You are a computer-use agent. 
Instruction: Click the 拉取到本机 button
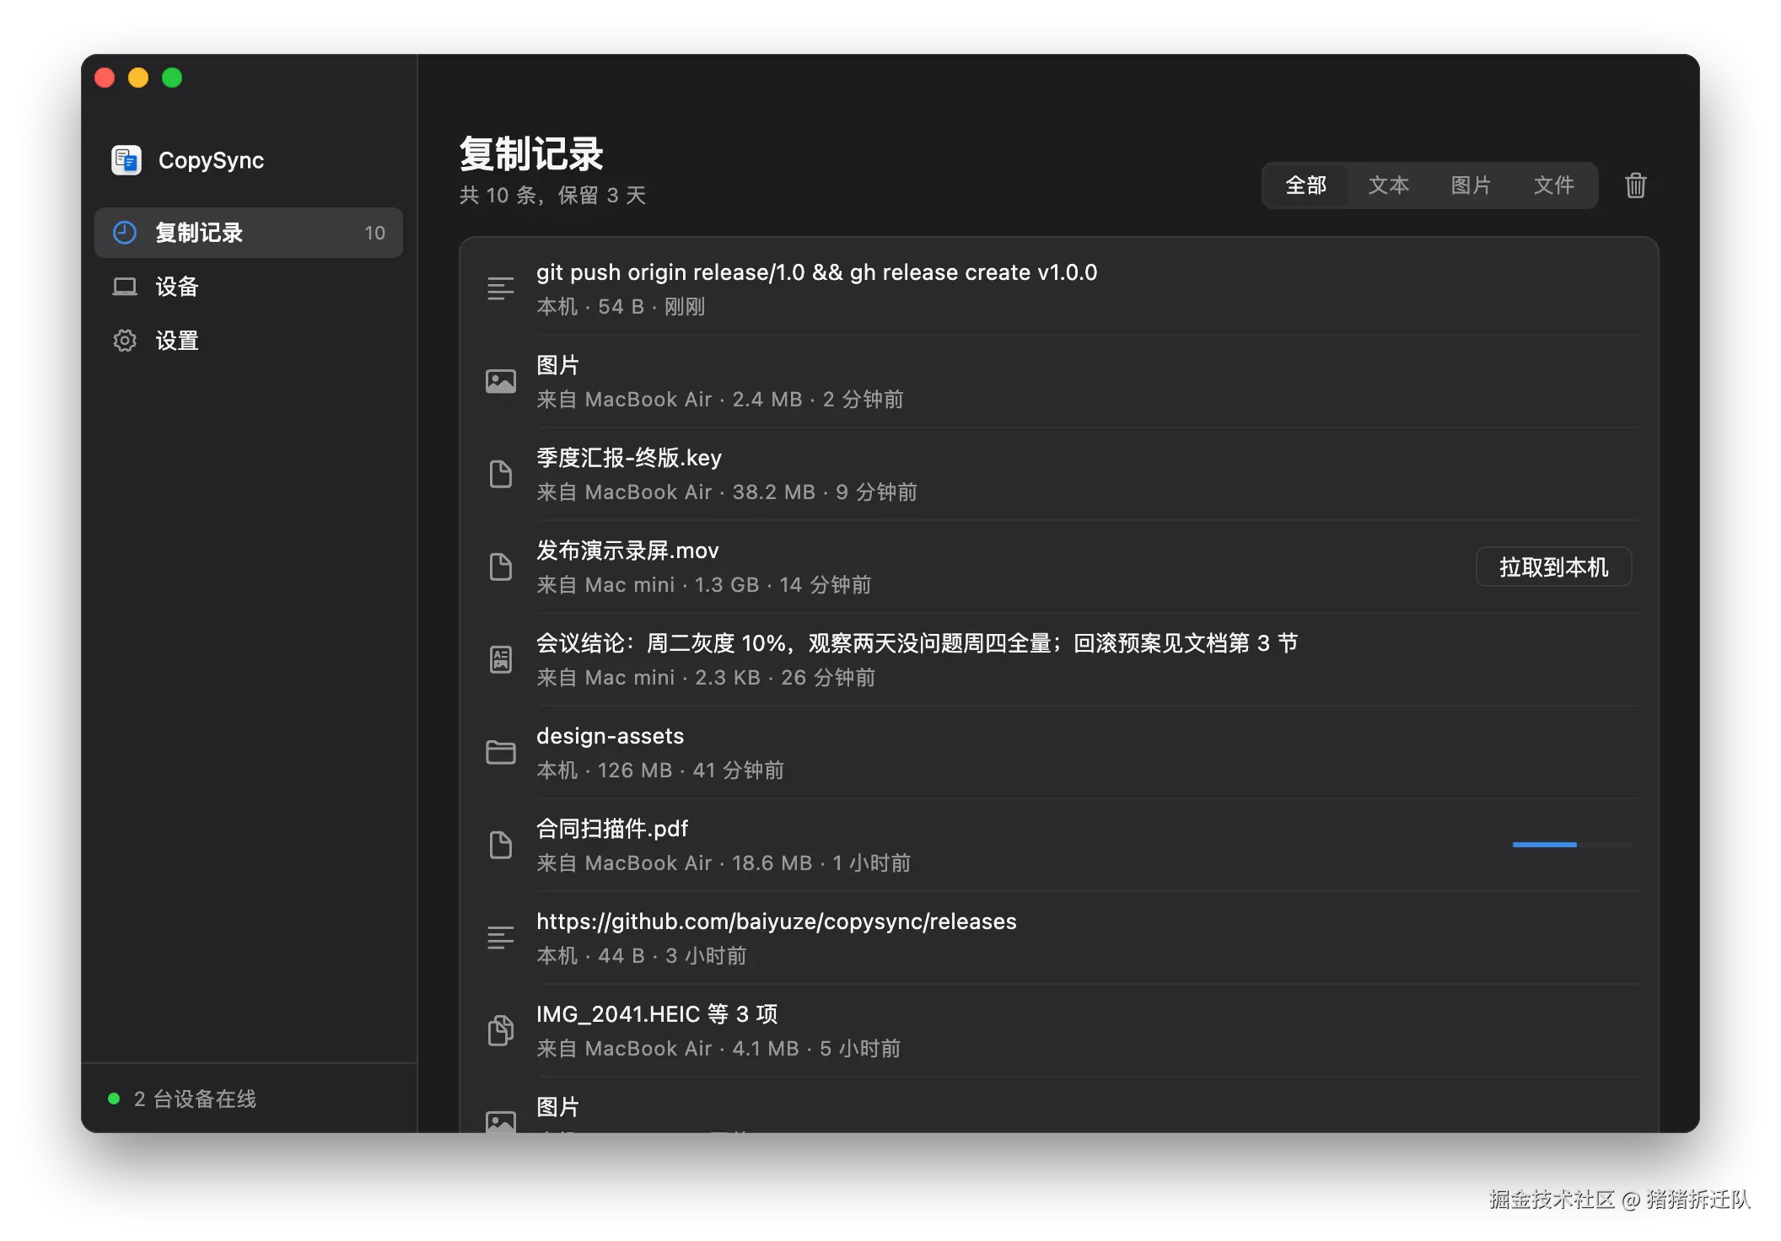pyautogui.click(x=1553, y=567)
